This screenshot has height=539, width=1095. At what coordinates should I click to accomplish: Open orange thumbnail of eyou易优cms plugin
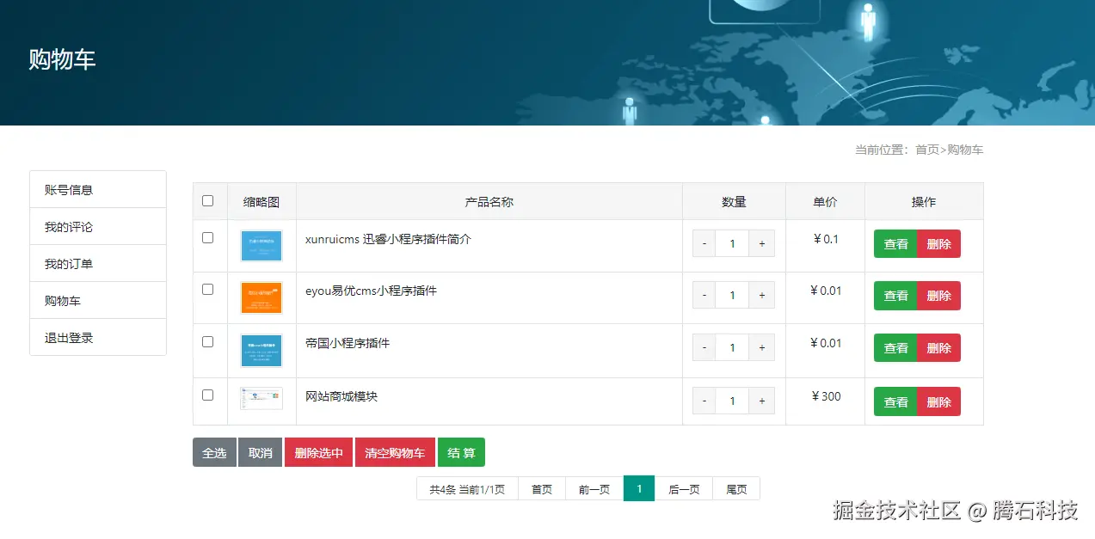pos(261,297)
